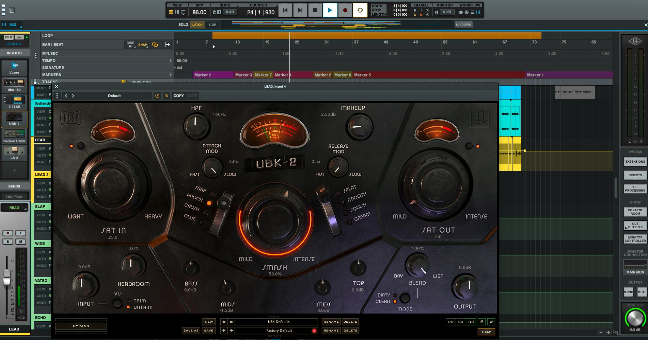Select the I/O meter mode

point(451,322)
